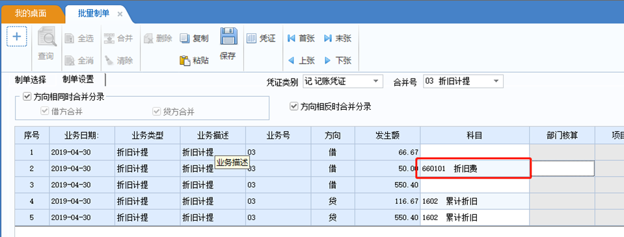Click the 业务描述 column header
Viewport: 624px width, 237px height.
pos(213,135)
